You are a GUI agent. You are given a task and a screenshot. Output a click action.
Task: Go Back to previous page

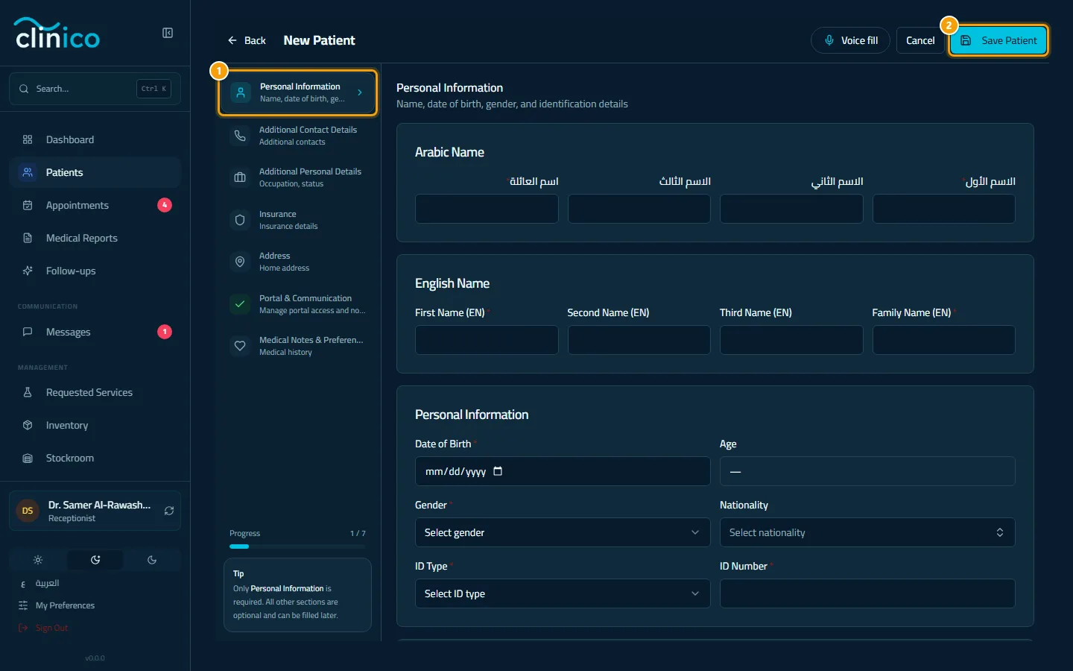tap(247, 40)
